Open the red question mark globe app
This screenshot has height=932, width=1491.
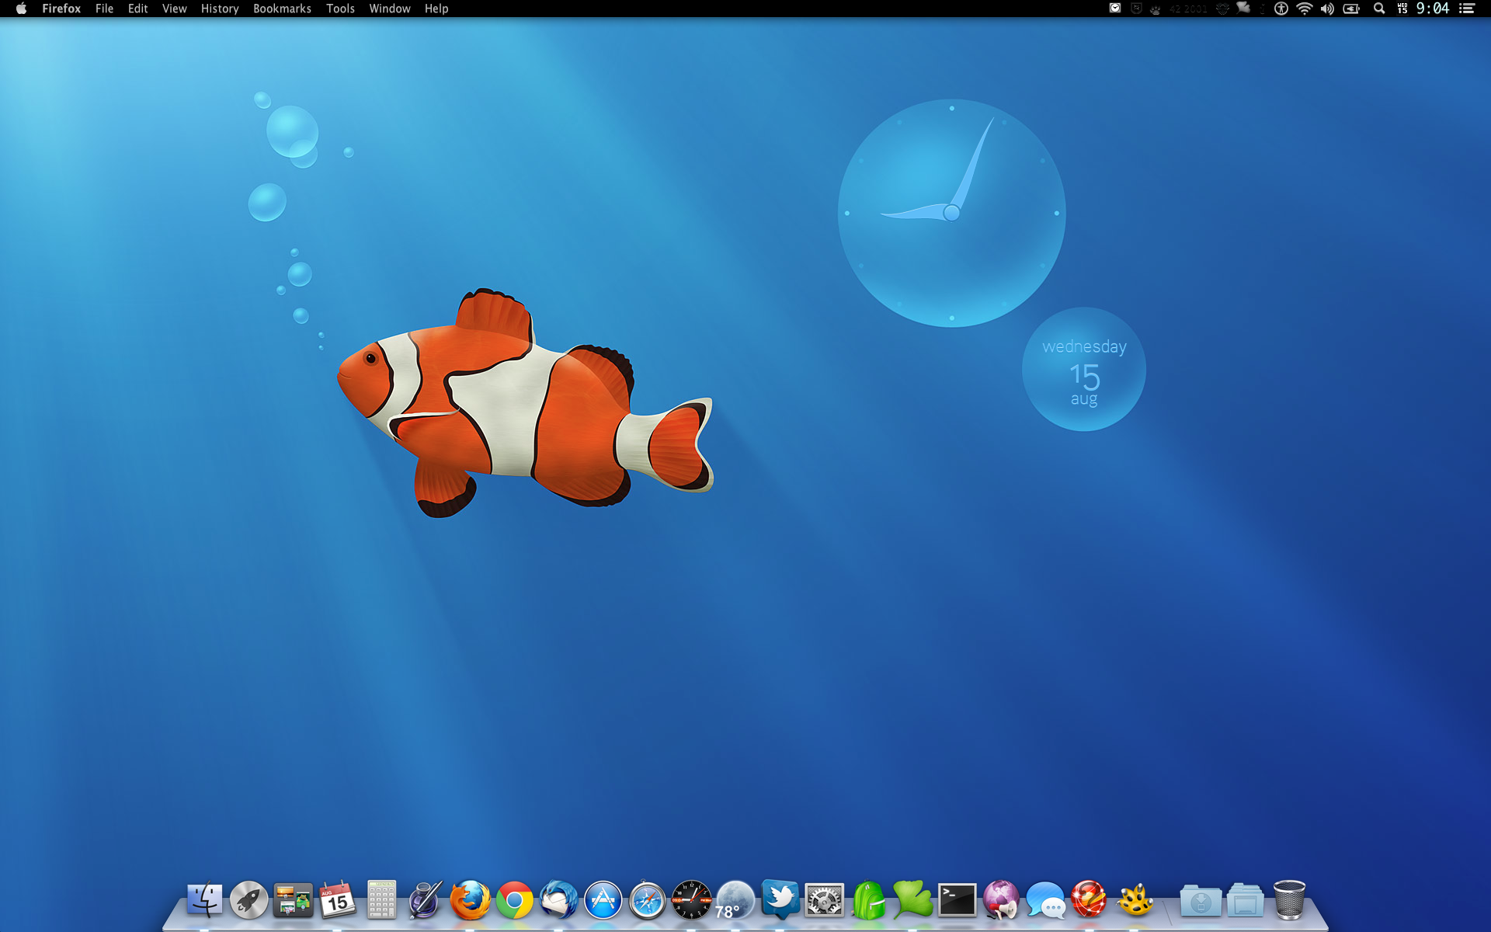pos(1089,900)
